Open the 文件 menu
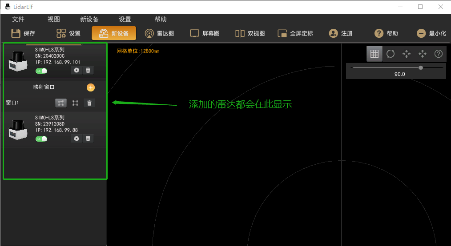This screenshot has height=246, width=451. [18, 19]
